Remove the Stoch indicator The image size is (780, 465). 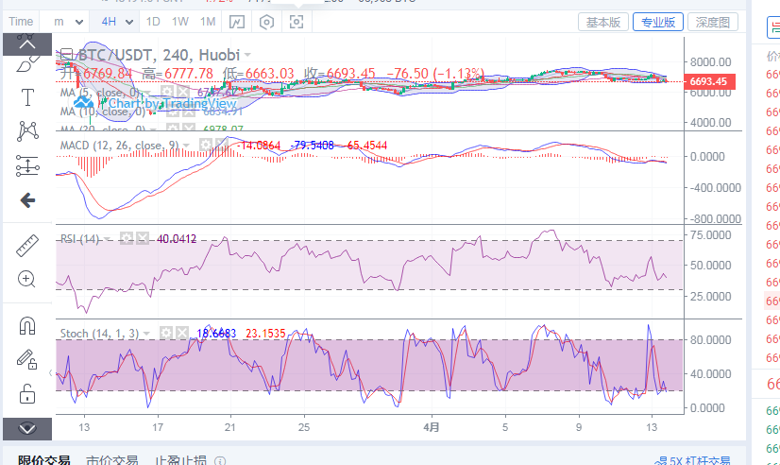click(182, 333)
